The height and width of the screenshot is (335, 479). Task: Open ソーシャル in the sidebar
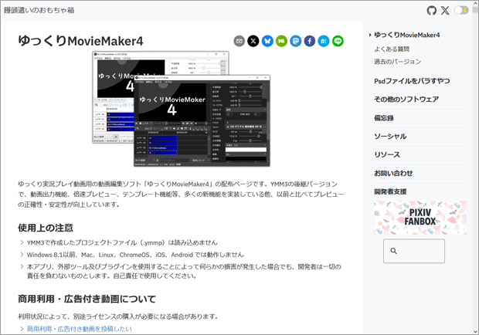pyautogui.click(x=390, y=137)
